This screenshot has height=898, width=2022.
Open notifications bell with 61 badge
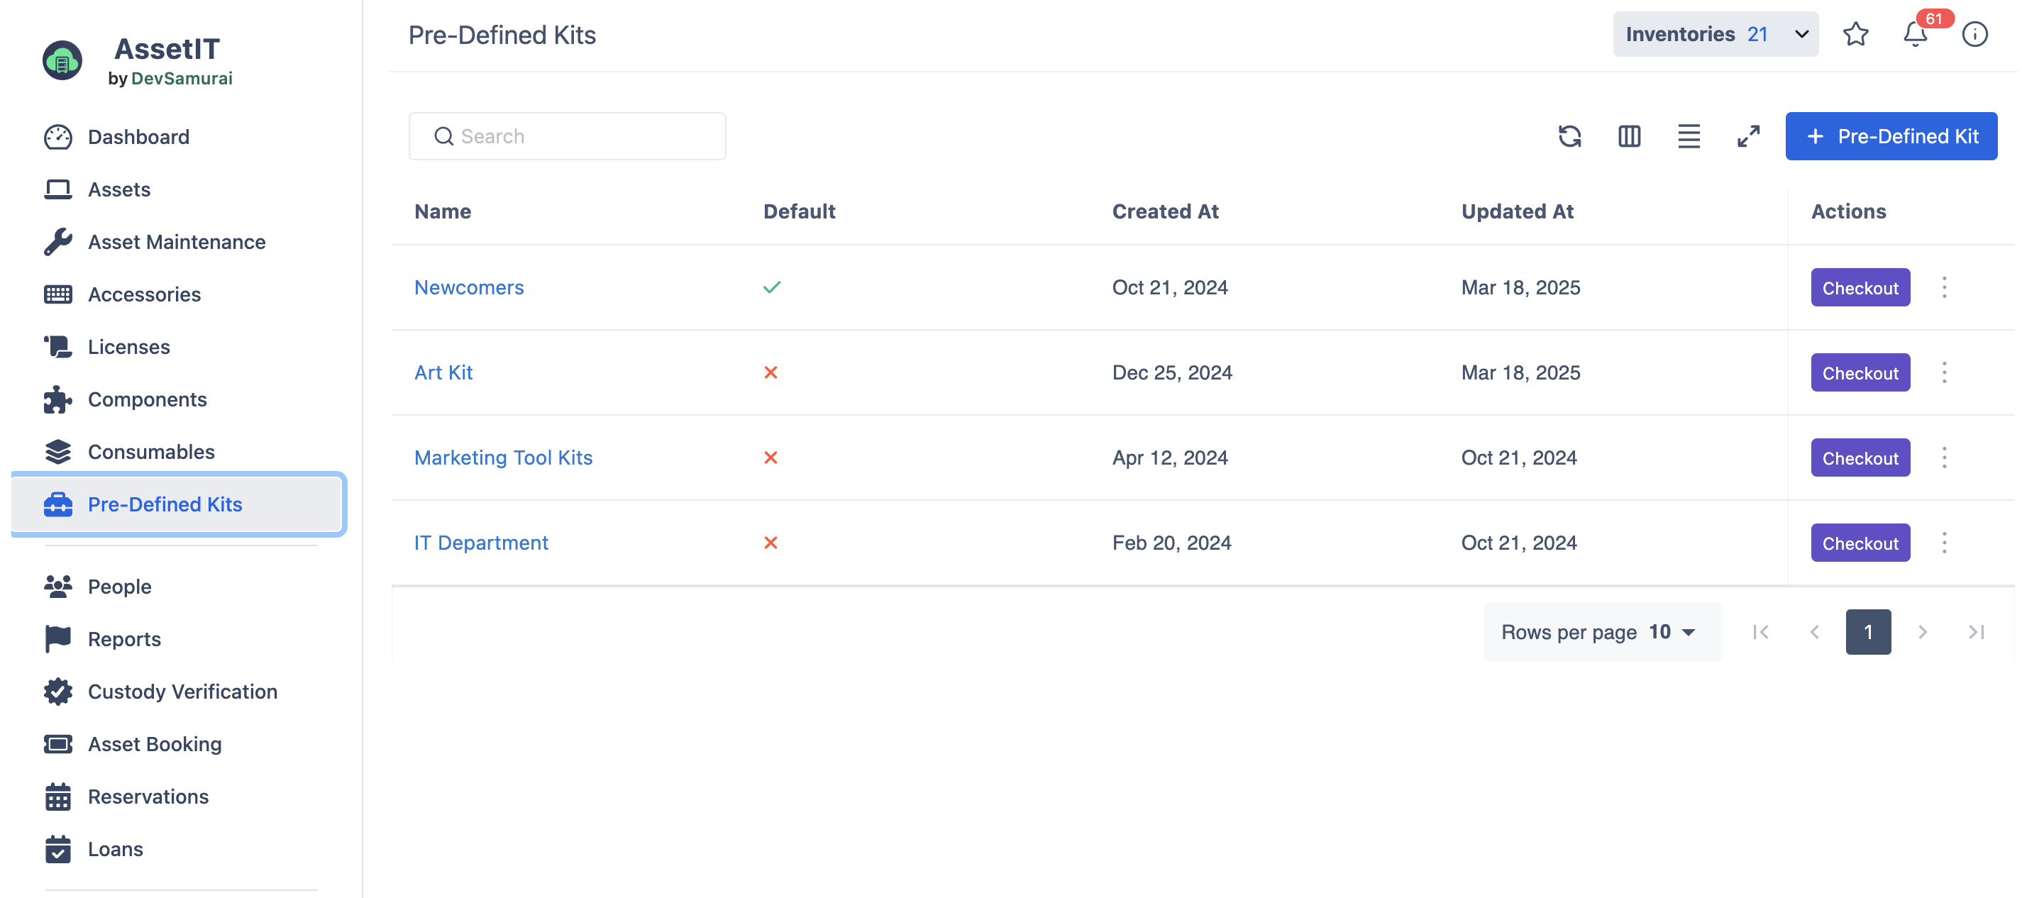click(x=1914, y=34)
